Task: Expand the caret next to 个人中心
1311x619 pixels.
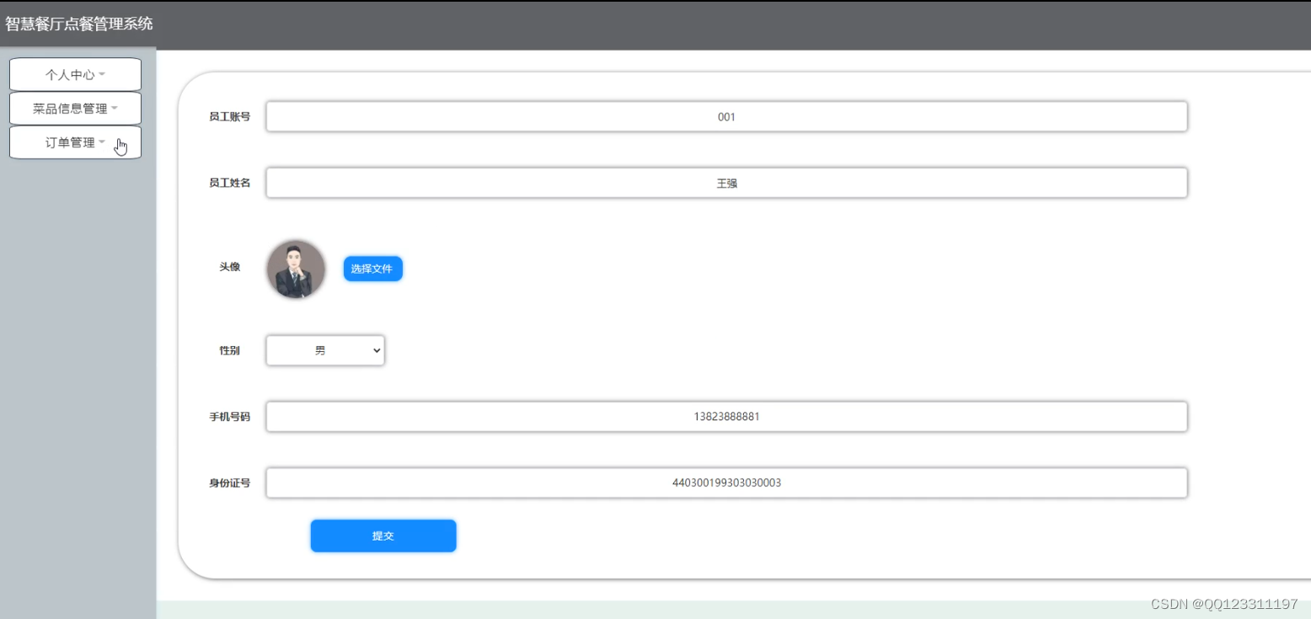Action: [102, 74]
